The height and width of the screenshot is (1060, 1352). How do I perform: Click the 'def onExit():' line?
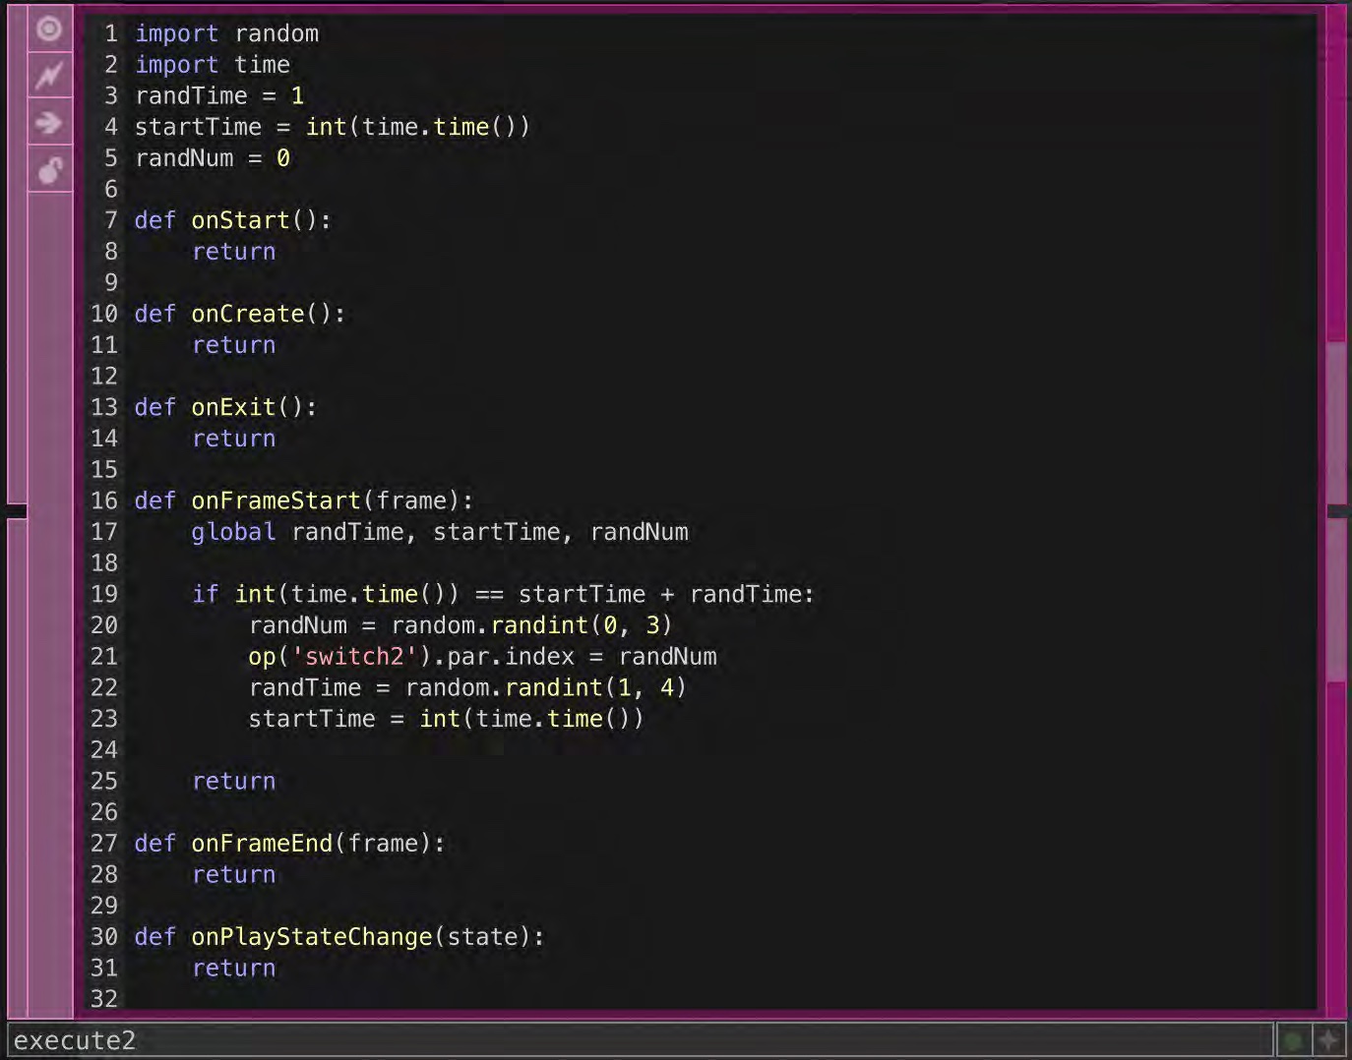tap(226, 407)
